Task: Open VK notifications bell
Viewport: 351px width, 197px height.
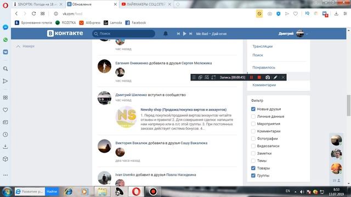Action: [166, 34]
